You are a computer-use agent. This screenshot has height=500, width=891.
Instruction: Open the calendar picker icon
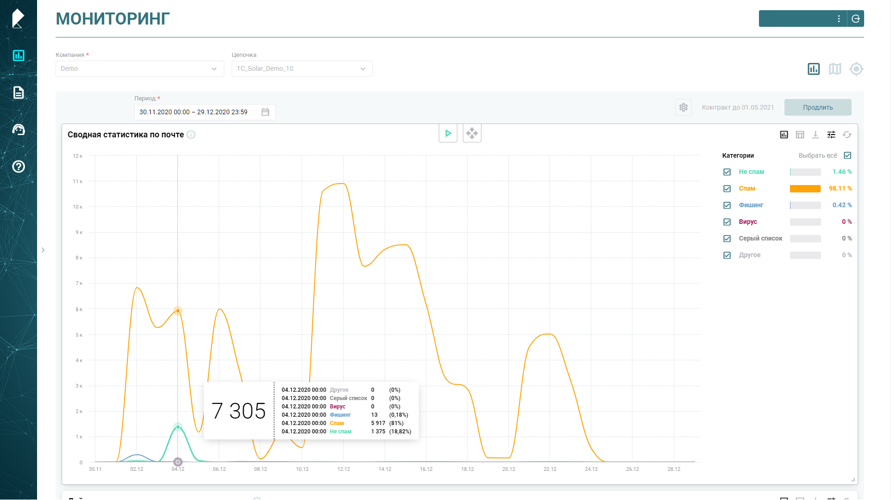[x=265, y=112]
